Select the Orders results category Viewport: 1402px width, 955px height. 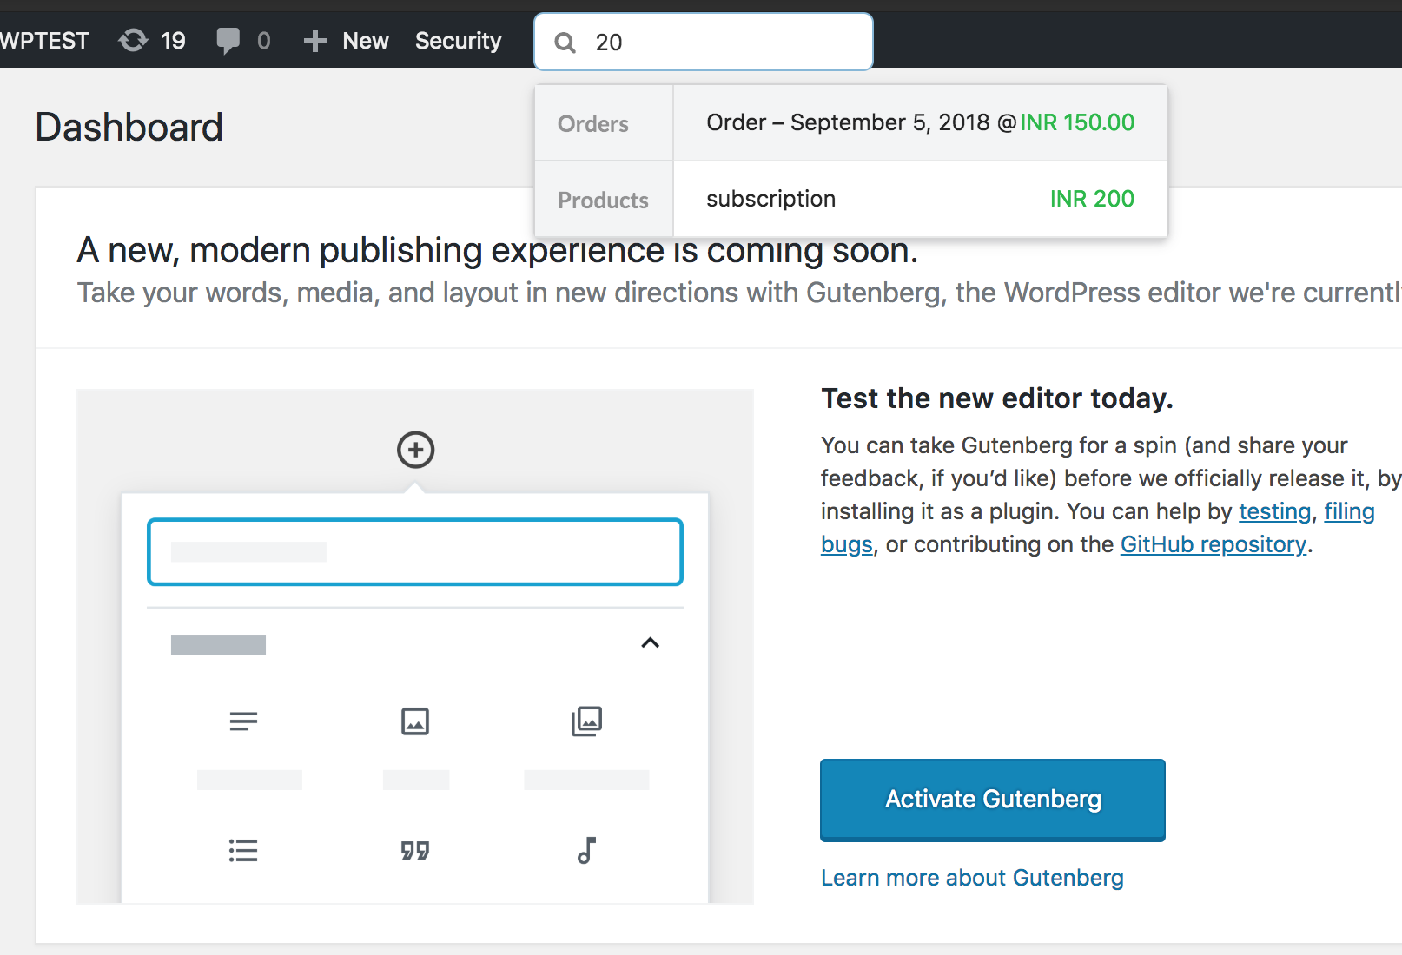point(604,123)
